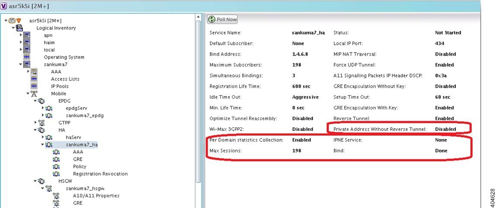Viewport: 495px width, 208px height.
Task: Select the Policy tree item
Action: coord(79,167)
